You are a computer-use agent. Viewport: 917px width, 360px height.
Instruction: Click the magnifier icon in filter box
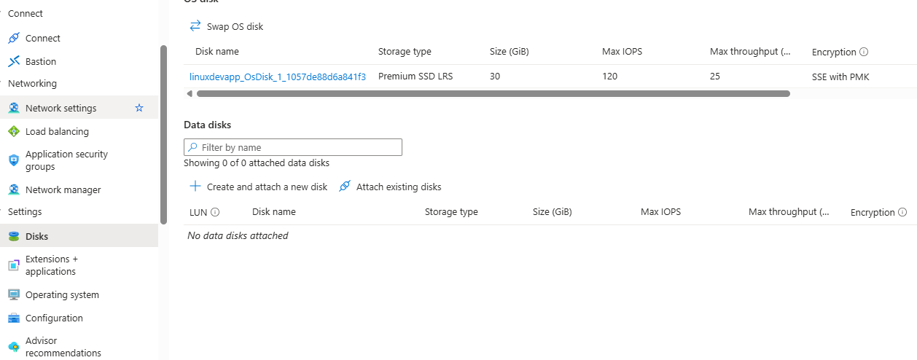[192, 147]
